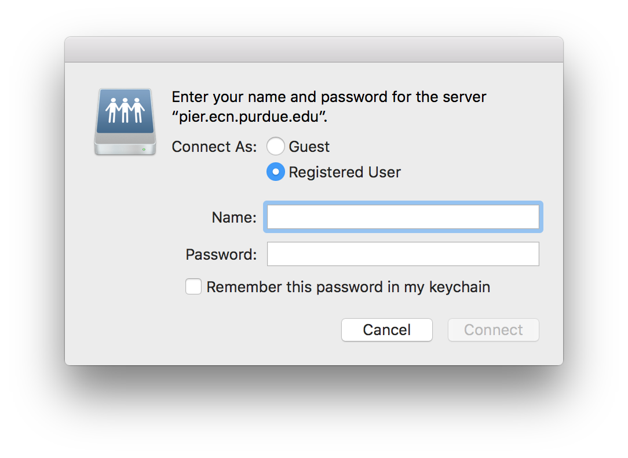628x458 pixels.
Task: Click the networked server drive icon
Action: pos(125,121)
